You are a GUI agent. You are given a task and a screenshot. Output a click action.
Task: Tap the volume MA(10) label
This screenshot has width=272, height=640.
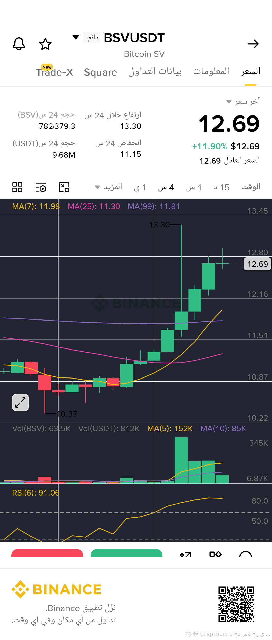223,428
